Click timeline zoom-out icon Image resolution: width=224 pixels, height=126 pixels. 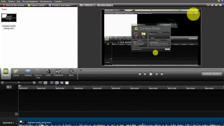tap(2, 83)
